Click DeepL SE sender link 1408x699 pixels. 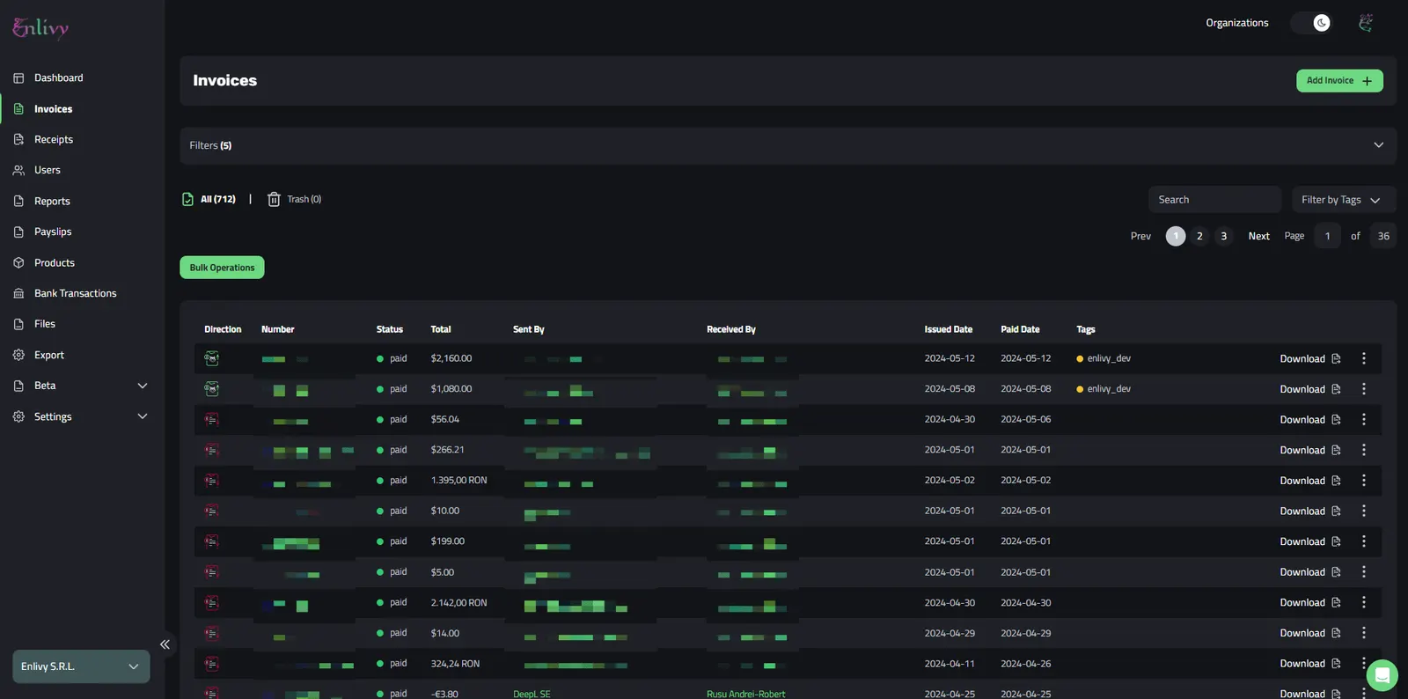532,694
